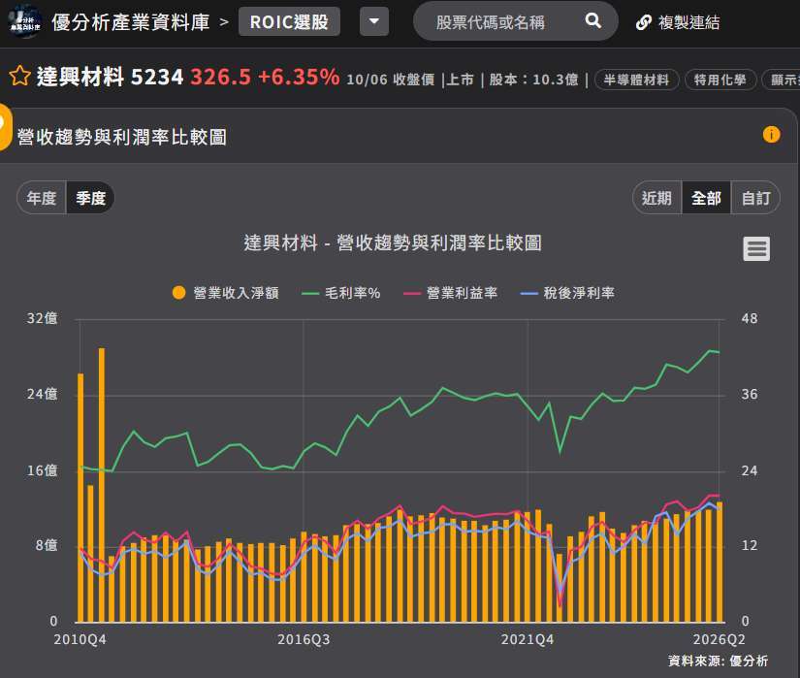This screenshot has height=678, width=800.
Task: Open the orange info icon
Action: click(772, 135)
